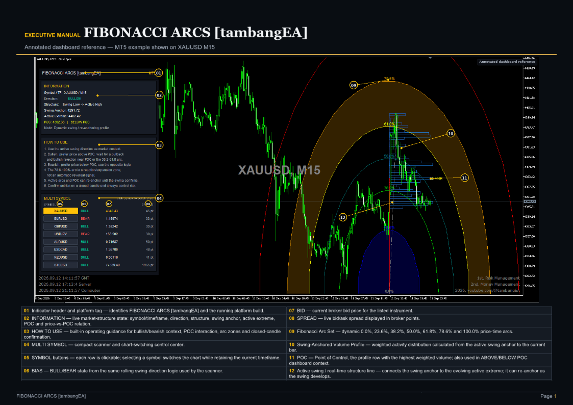Screen dimensions: 573x405
Task: Select the highlighted XAUUSD symbol button
Action: click(61, 211)
